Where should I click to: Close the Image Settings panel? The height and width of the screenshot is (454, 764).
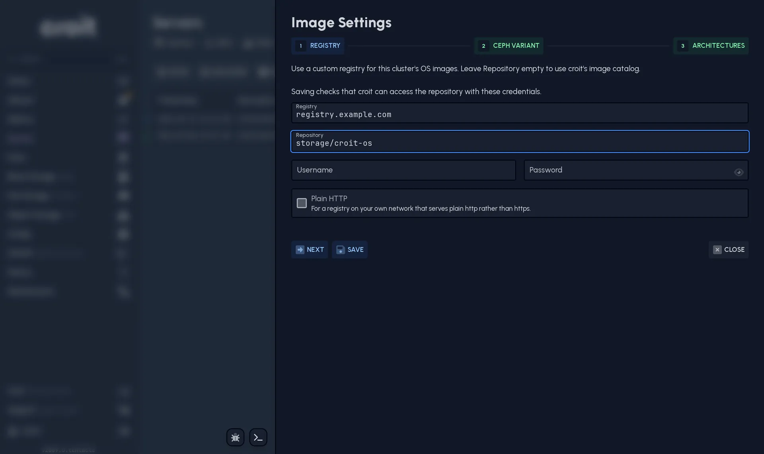click(728, 250)
